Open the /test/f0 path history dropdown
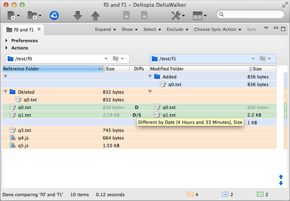The height and width of the screenshot is (201, 290). 106,59
